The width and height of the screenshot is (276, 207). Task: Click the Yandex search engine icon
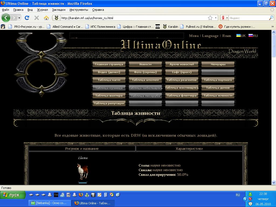coord(223,18)
